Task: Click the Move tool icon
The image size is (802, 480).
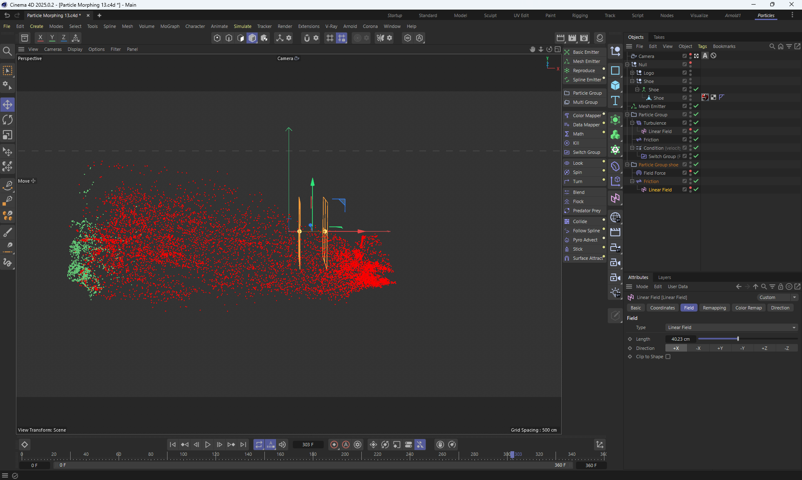Action: pyautogui.click(x=8, y=105)
